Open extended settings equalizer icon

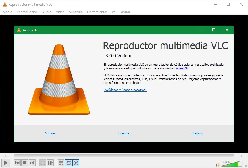point(50,163)
